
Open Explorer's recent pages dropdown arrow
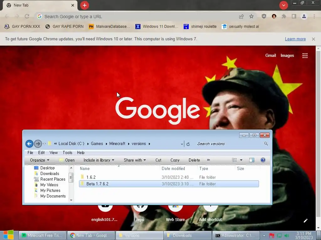[x=44, y=144]
